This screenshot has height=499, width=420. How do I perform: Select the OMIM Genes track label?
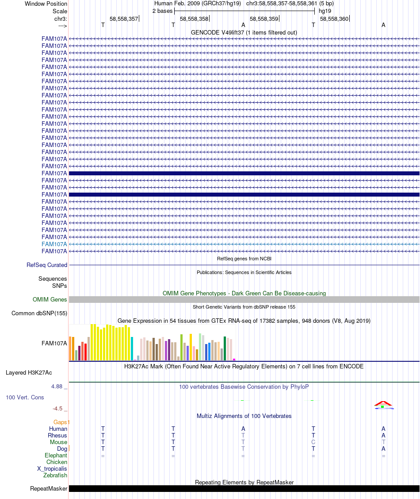[50, 299]
